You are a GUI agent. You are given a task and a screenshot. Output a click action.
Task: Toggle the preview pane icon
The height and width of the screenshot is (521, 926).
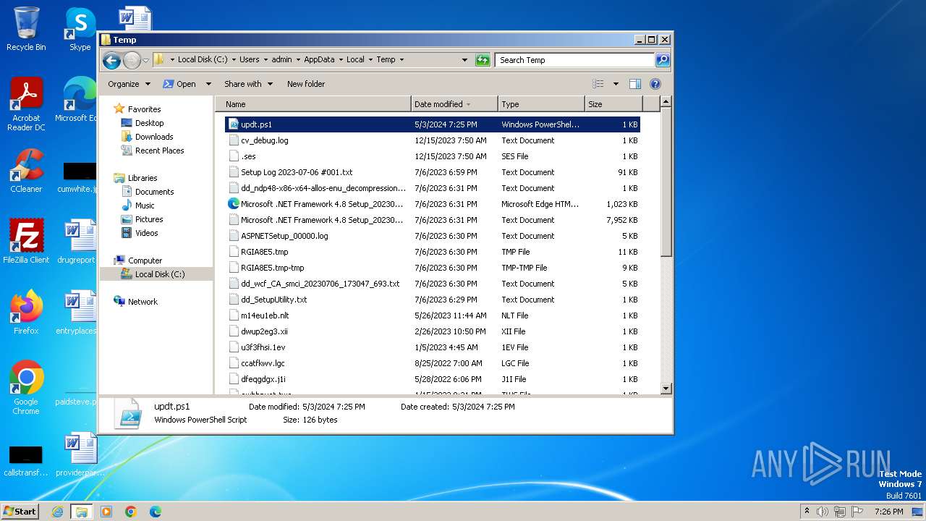634,84
